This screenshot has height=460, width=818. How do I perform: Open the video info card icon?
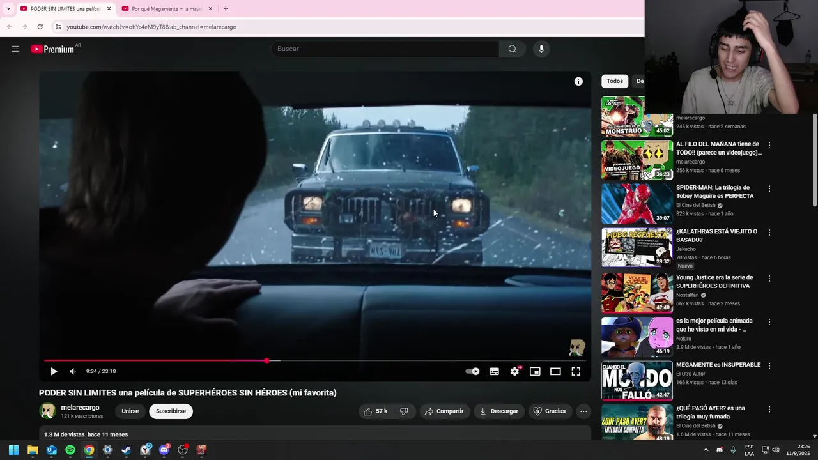click(x=578, y=81)
